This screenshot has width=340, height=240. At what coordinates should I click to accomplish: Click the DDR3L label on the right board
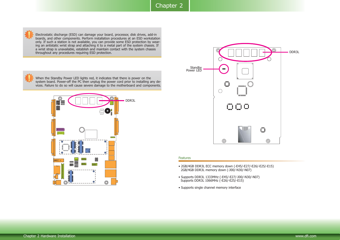(294, 52)
